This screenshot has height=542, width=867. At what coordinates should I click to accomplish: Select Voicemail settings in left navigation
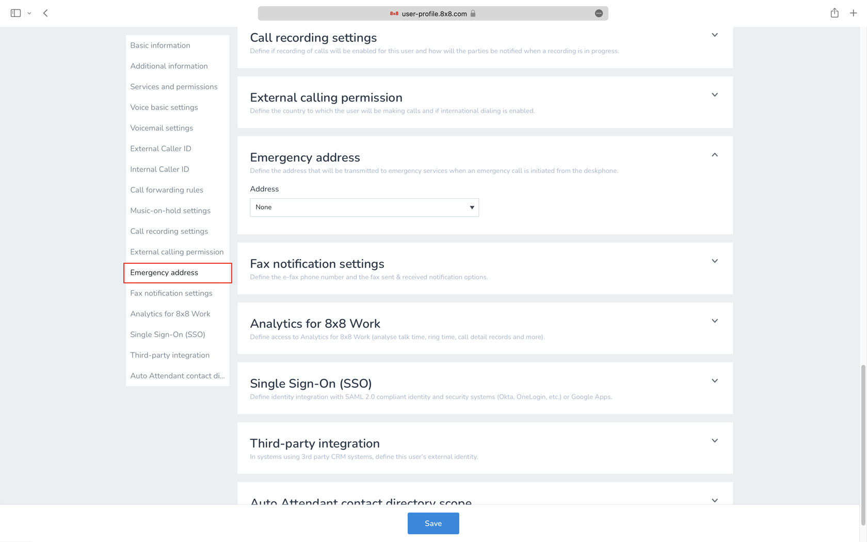click(162, 128)
